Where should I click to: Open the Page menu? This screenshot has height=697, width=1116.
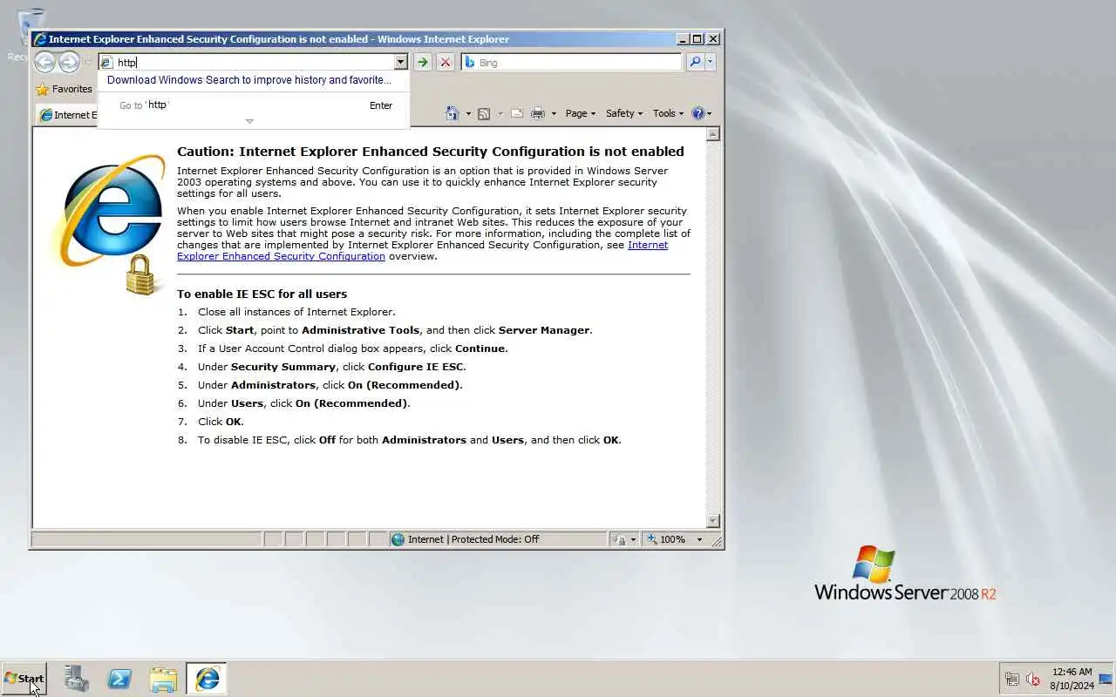[x=581, y=113]
